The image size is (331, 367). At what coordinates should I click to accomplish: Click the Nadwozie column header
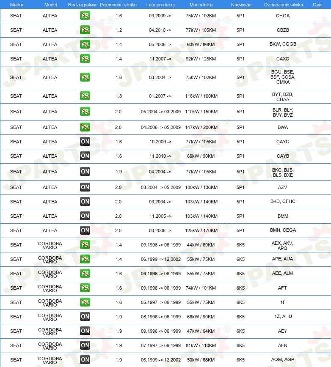[241, 5]
